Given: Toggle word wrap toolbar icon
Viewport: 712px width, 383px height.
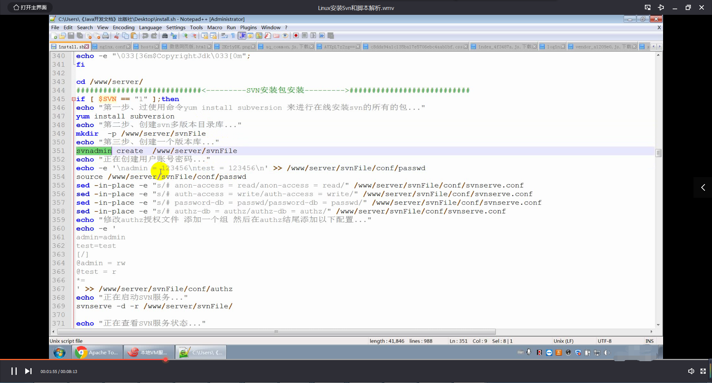Looking at the screenshot, I should [224, 36].
